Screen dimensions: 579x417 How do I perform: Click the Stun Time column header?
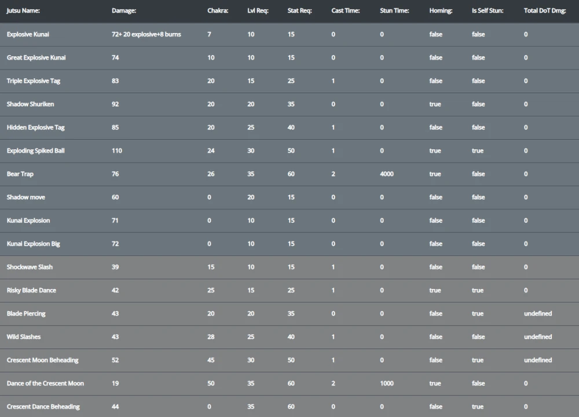394,10
